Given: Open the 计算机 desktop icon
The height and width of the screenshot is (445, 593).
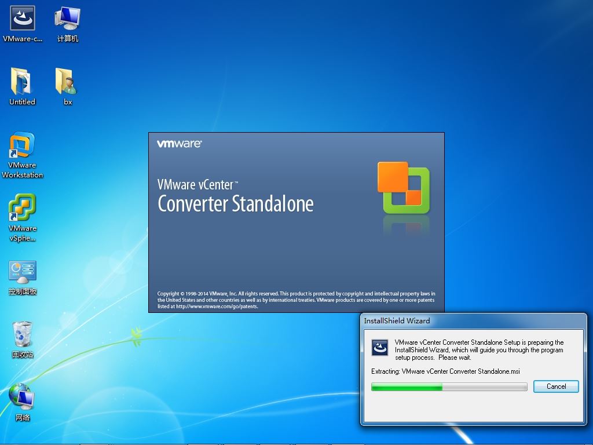Looking at the screenshot, I should 67,24.
